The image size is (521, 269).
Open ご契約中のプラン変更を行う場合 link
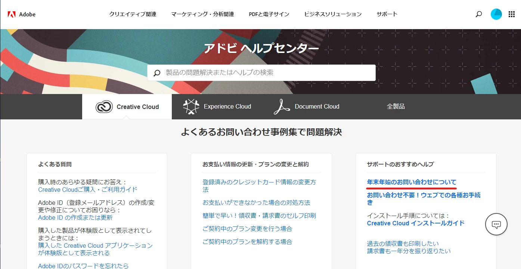(x=247, y=229)
